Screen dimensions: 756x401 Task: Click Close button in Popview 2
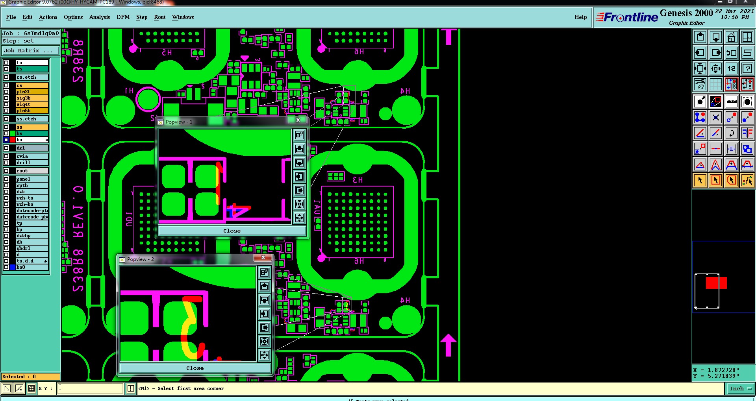tap(195, 368)
